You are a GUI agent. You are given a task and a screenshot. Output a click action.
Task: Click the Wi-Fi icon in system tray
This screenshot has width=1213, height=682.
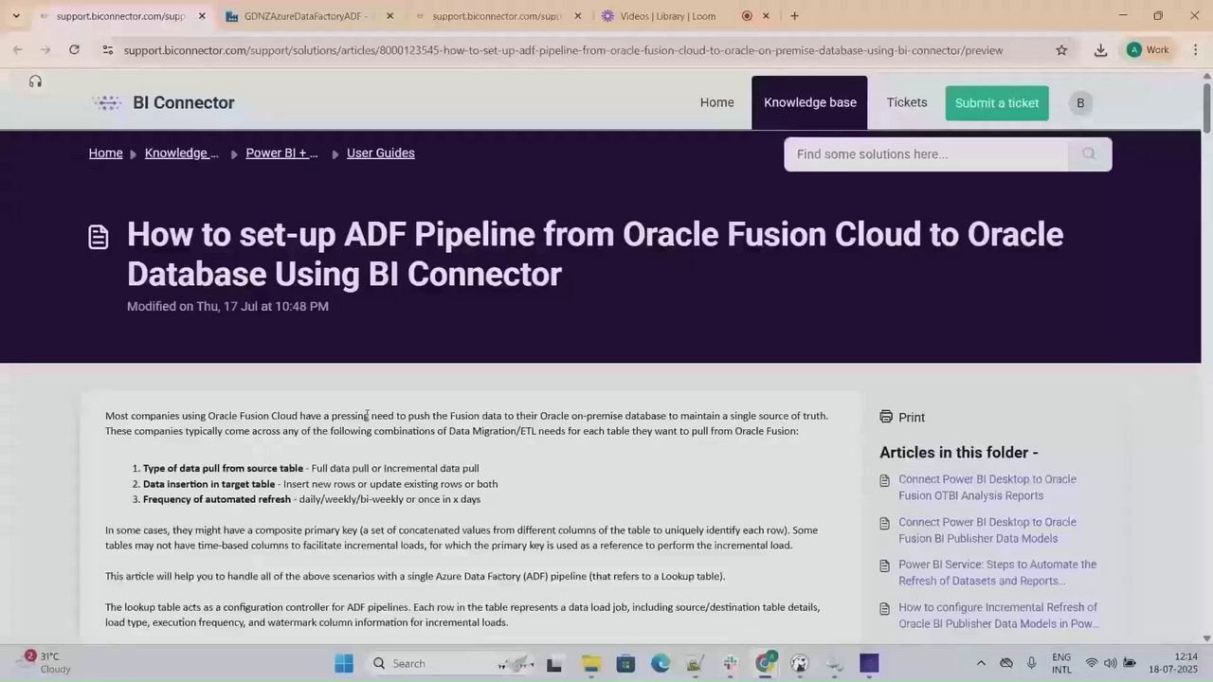[x=1092, y=663]
